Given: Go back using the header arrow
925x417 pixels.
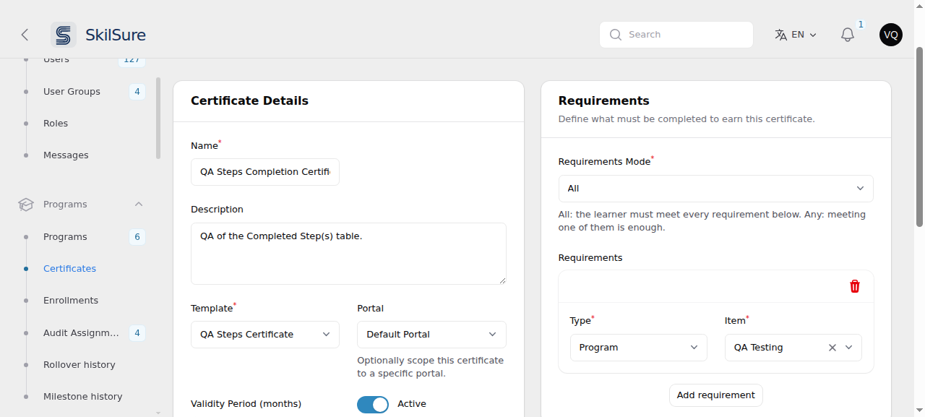Looking at the screenshot, I should (x=25, y=35).
